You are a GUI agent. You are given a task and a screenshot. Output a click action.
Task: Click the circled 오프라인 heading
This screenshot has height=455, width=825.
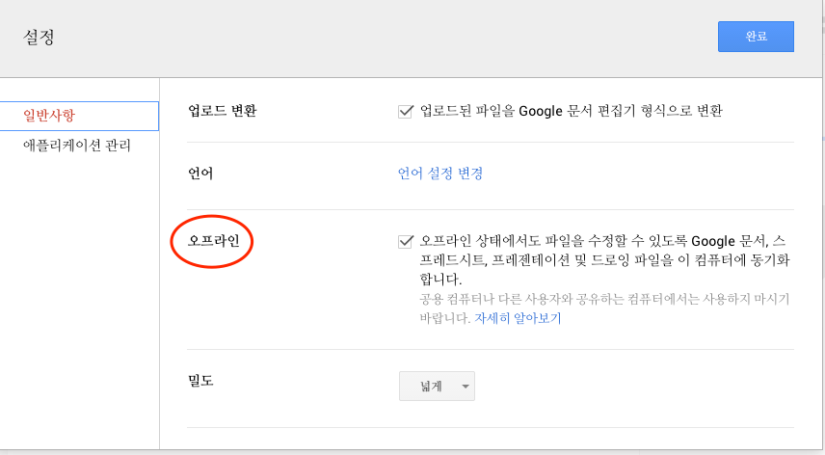214,240
